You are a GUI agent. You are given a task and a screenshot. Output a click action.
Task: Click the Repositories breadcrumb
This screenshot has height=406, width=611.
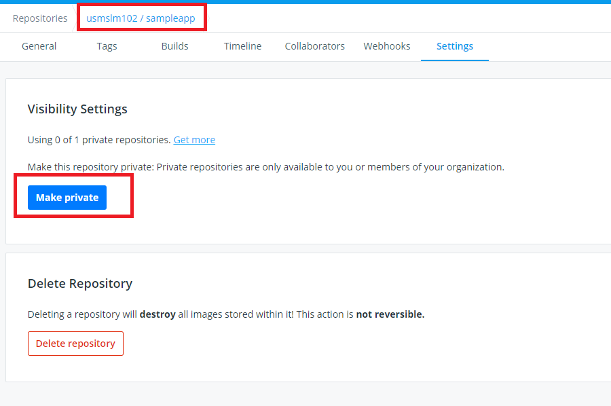pos(40,18)
